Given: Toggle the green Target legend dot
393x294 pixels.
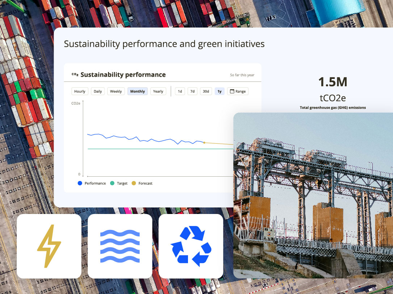Looking at the screenshot, I should (x=112, y=183).
